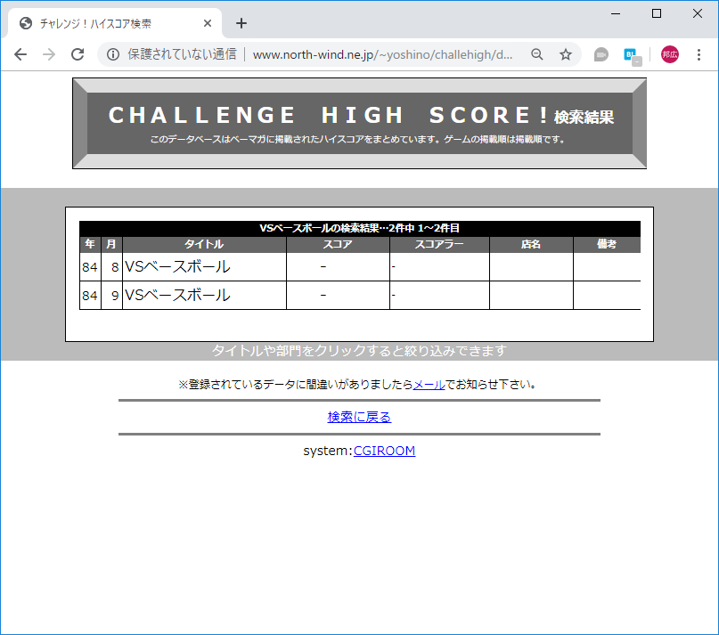Open the CGIROOM system link

[384, 450]
